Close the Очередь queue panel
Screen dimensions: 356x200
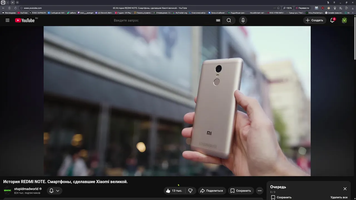click(345, 189)
